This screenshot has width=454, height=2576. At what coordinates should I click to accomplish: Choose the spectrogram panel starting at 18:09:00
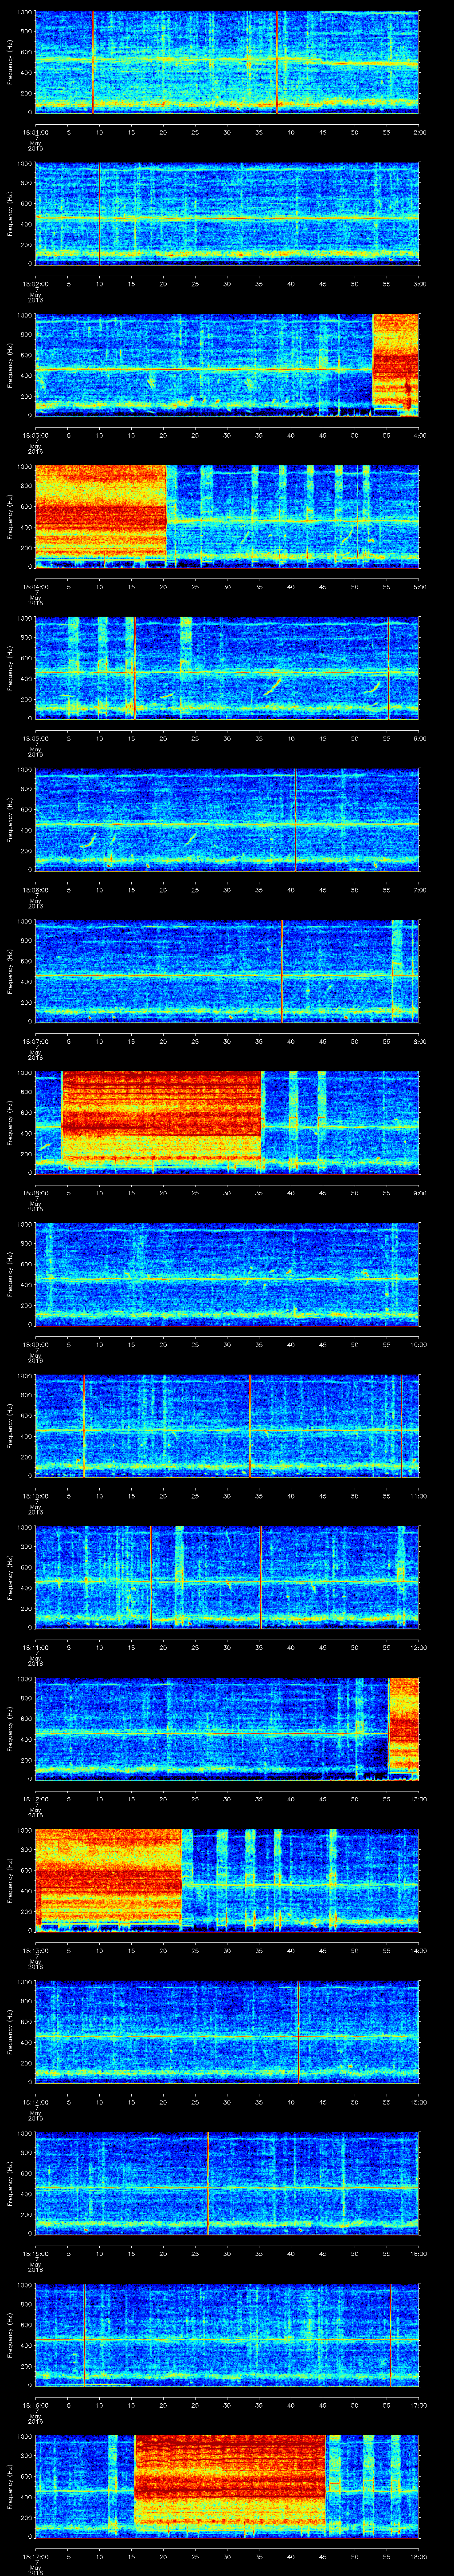tap(227, 1274)
